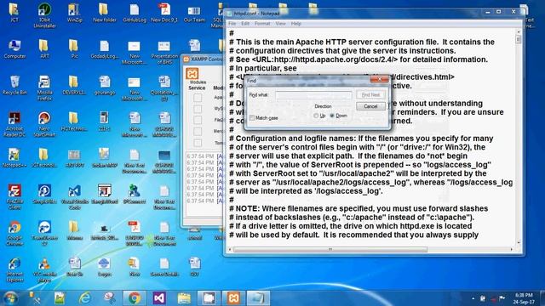Open the Edit menu in Notepad
545x306 pixels.
[245, 24]
